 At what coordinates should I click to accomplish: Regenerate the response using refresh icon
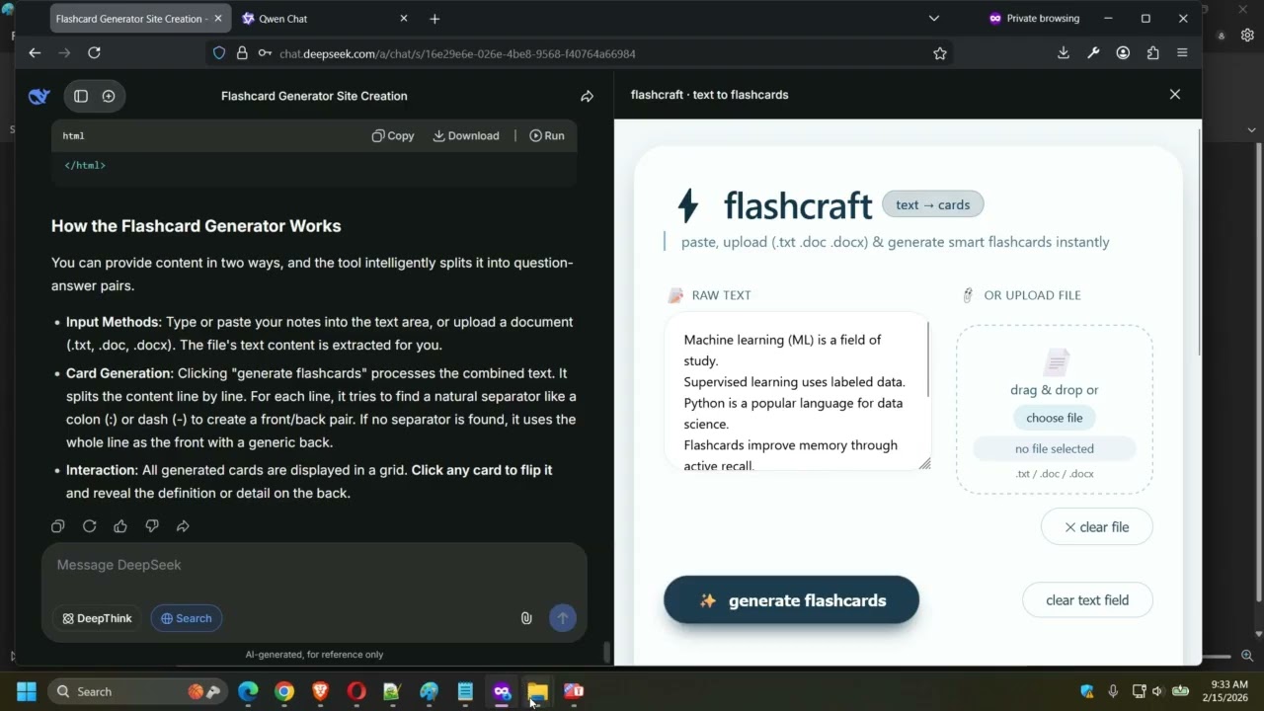(x=89, y=526)
